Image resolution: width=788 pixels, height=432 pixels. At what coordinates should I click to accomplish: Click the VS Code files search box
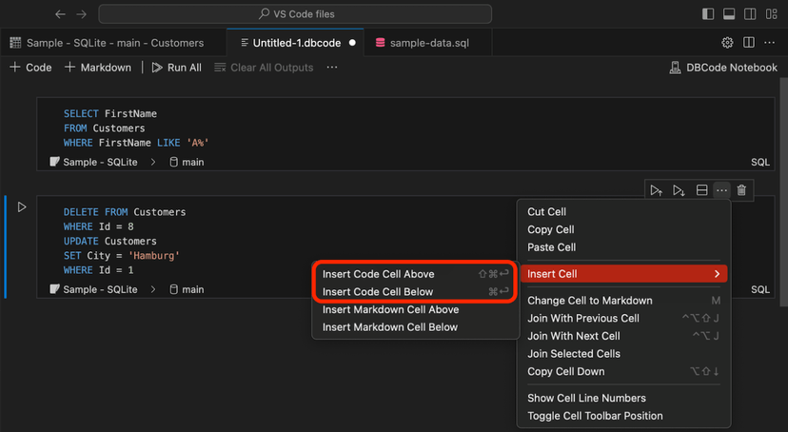tap(295, 14)
